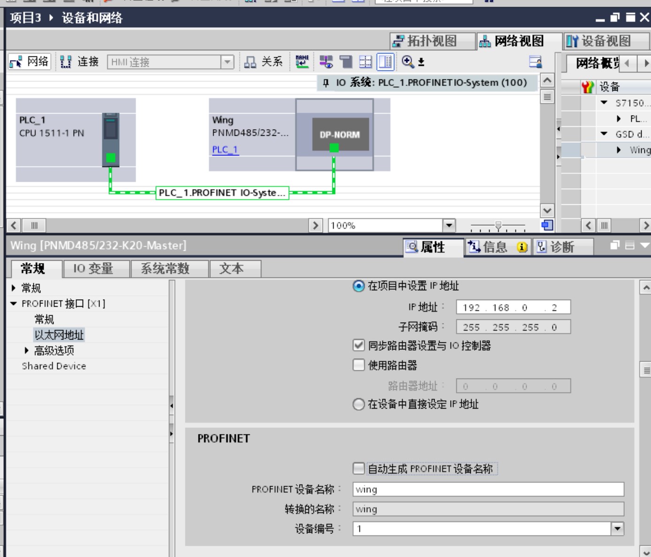Open the 100% zoom level dropdown
This screenshot has width=651, height=557.
tap(449, 225)
